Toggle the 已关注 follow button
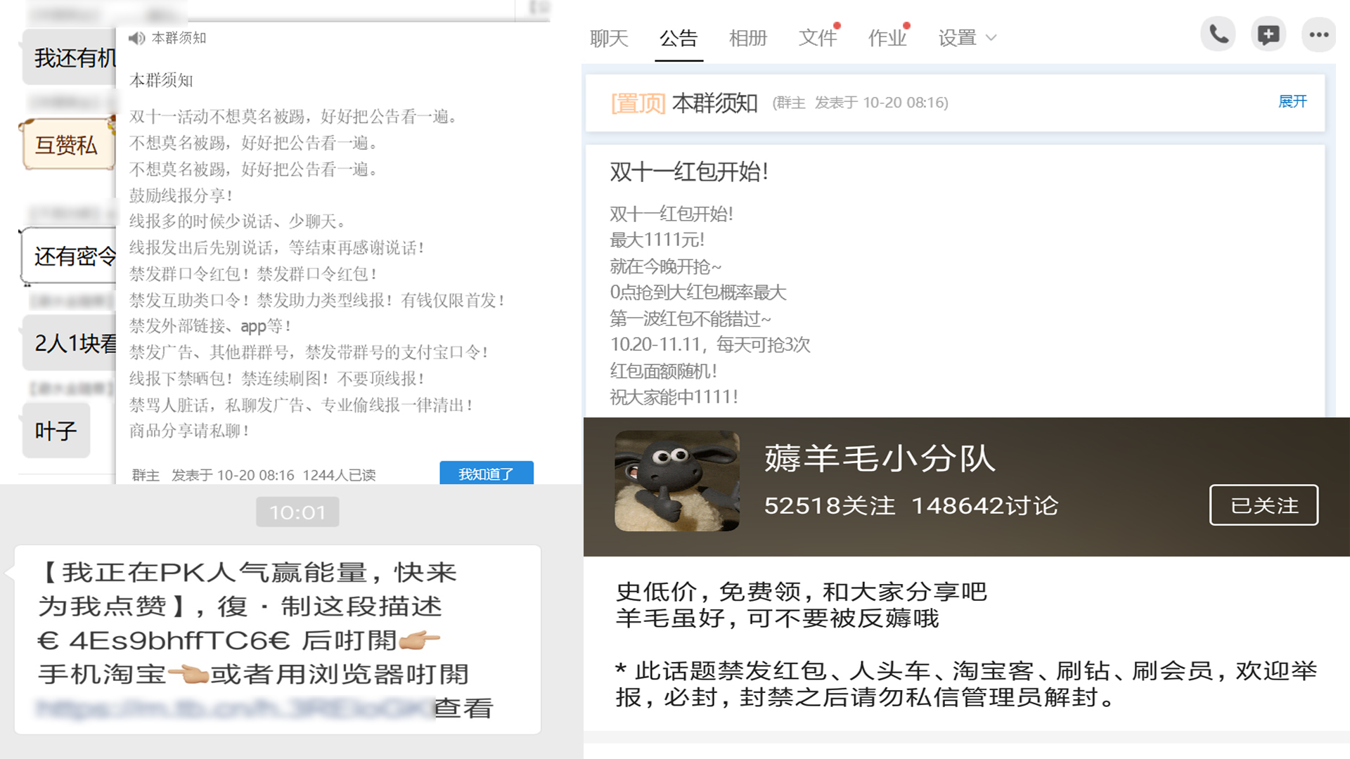This screenshot has width=1350, height=759. pos(1264,505)
